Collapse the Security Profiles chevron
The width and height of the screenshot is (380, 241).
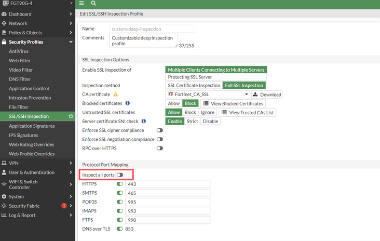click(71, 42)
